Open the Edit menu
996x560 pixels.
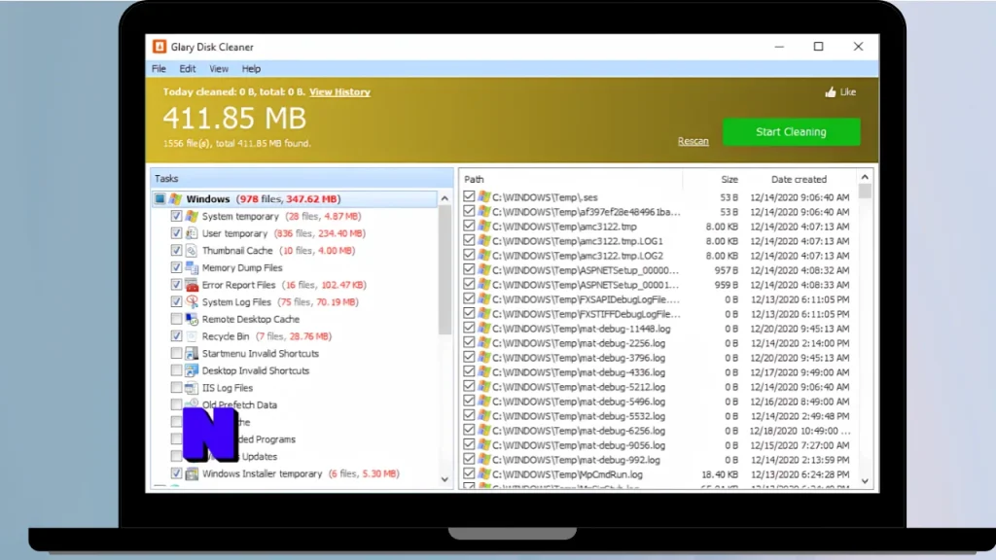188,69
